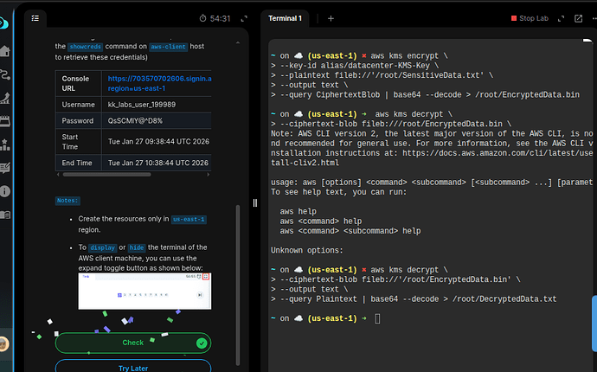This screenshot has width=597, height=372.
Task: Open the chart icon in sidebar
Action: click(x=6, y=97)
